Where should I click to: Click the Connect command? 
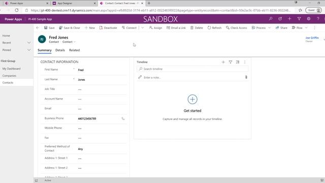[129, 27]
